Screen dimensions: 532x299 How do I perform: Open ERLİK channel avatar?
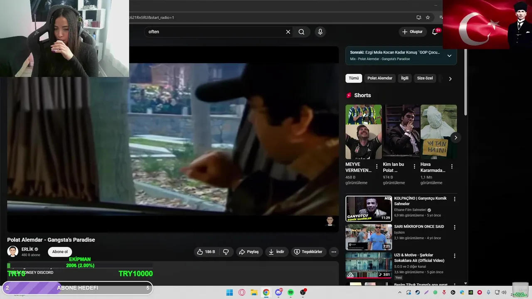[13, 252]
